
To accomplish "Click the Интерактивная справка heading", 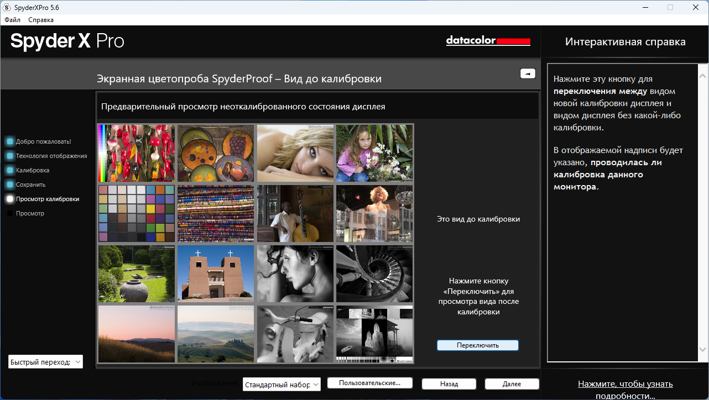I will click(625, 42).
